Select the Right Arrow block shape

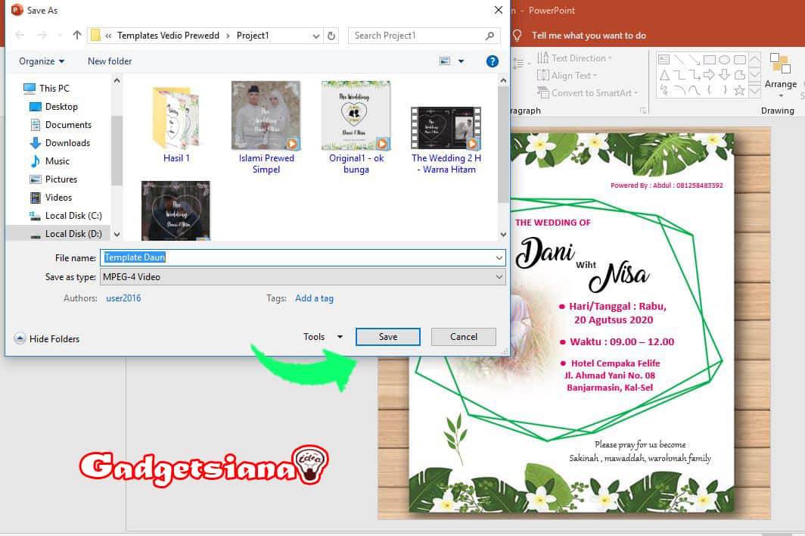[x=709, y=75]
